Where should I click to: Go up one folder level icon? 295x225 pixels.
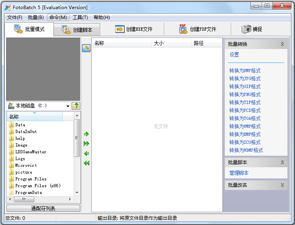point(76,106)
